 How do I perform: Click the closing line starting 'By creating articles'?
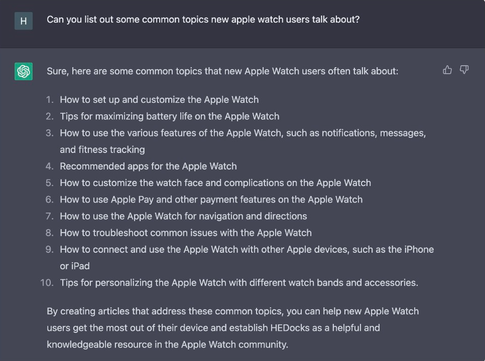[232, 311]
